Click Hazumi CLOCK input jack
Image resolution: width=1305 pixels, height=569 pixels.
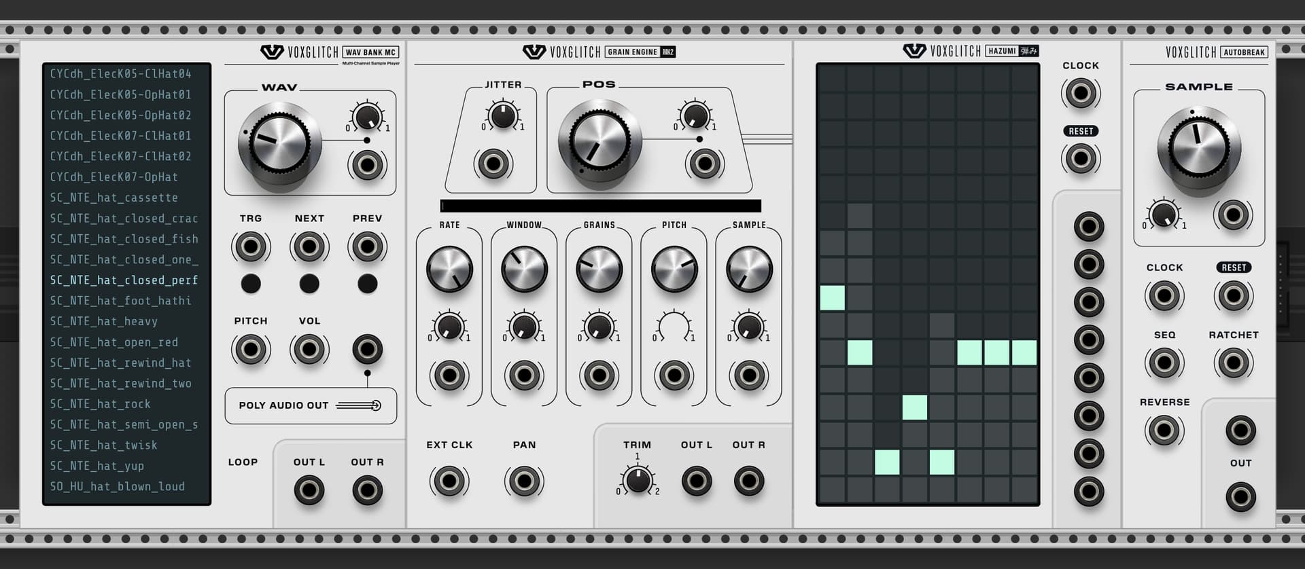pos(1080,93)
